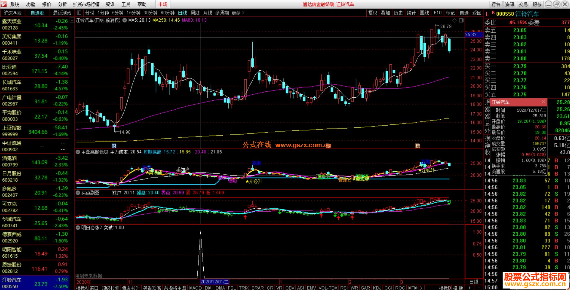This screenshot has height=290, width=570.
Task: Select the 模板 tab at bottom
Action: click(x=458, y=288)
